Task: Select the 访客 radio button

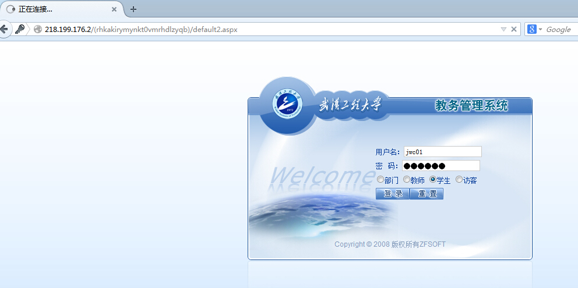Action: tap(459, 180)
